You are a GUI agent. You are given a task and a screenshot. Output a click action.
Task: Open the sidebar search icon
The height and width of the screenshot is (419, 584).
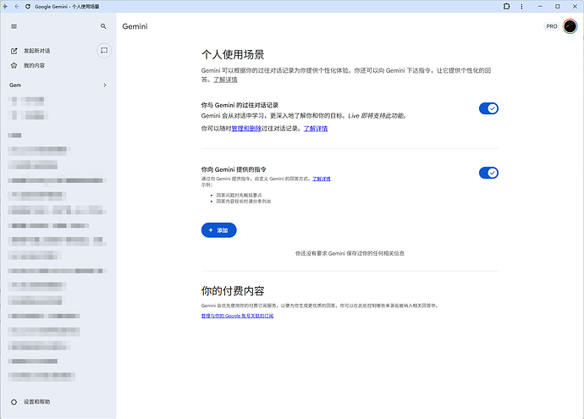coord(103,26)
